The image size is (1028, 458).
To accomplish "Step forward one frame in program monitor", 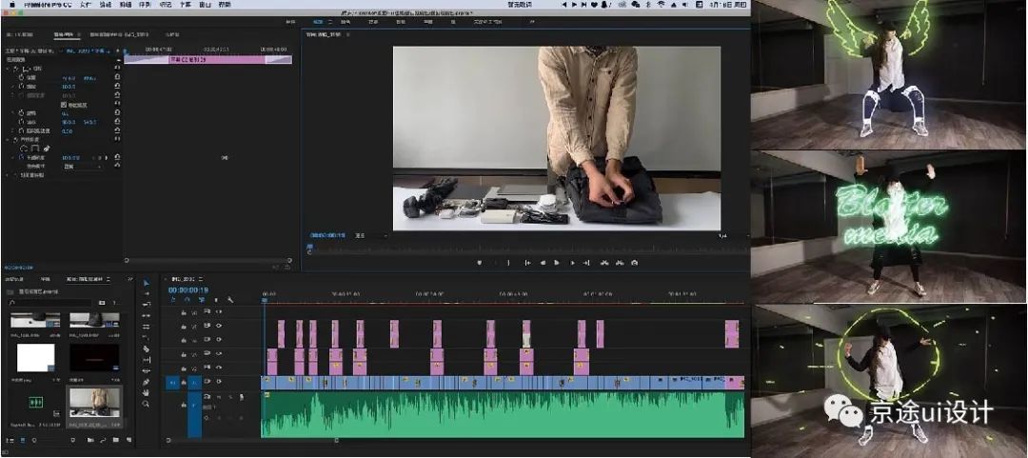I will 572,263.
